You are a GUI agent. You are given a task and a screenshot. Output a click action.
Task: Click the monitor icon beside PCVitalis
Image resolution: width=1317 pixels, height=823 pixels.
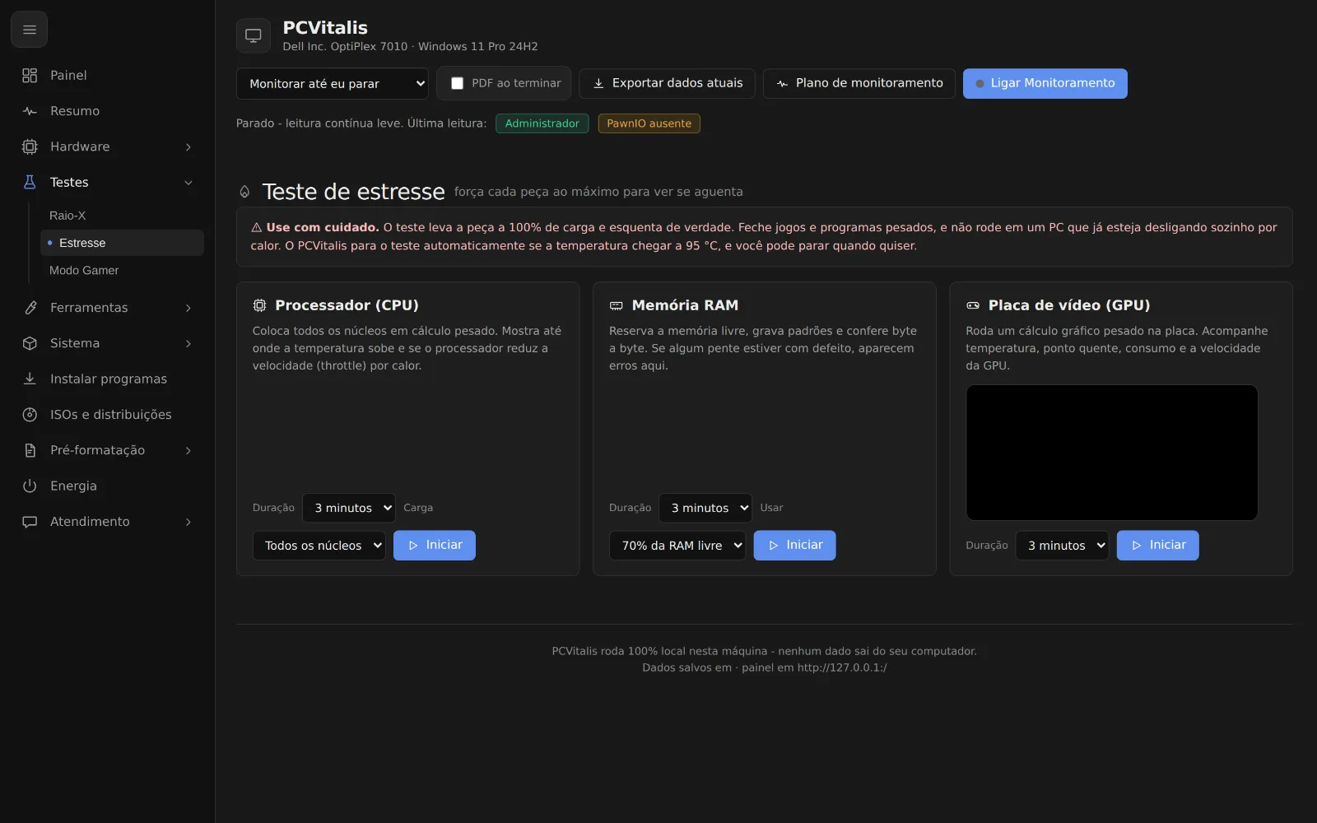click(254, 35)
